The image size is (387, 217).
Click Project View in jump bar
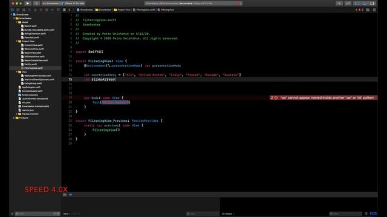(x=122, y=10)
